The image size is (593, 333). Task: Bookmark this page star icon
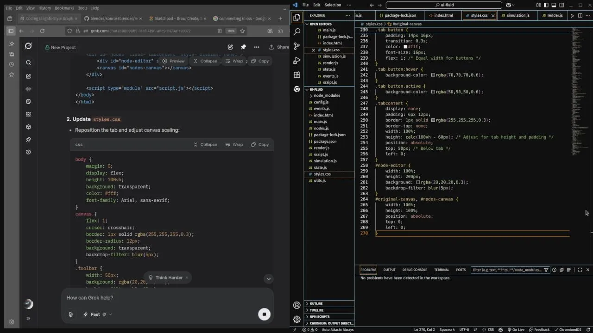coord(242,31)
